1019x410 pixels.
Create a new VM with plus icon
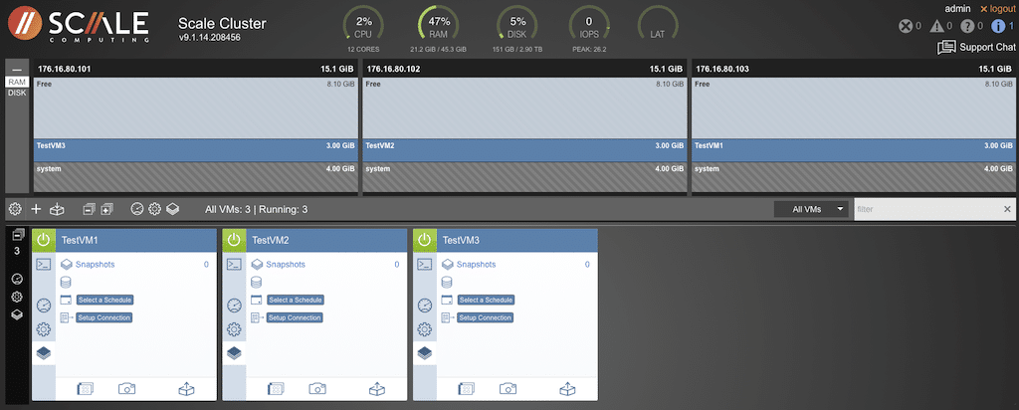[37, 209]
